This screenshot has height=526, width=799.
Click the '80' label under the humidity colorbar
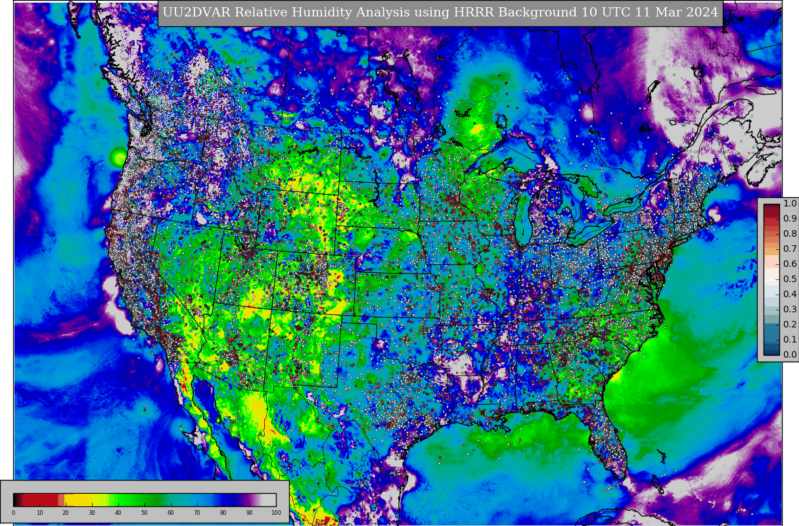pos(223,513)
